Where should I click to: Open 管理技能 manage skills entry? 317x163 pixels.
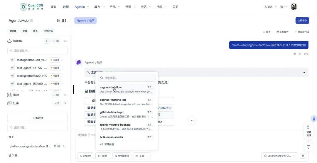(x=107, y=144)
